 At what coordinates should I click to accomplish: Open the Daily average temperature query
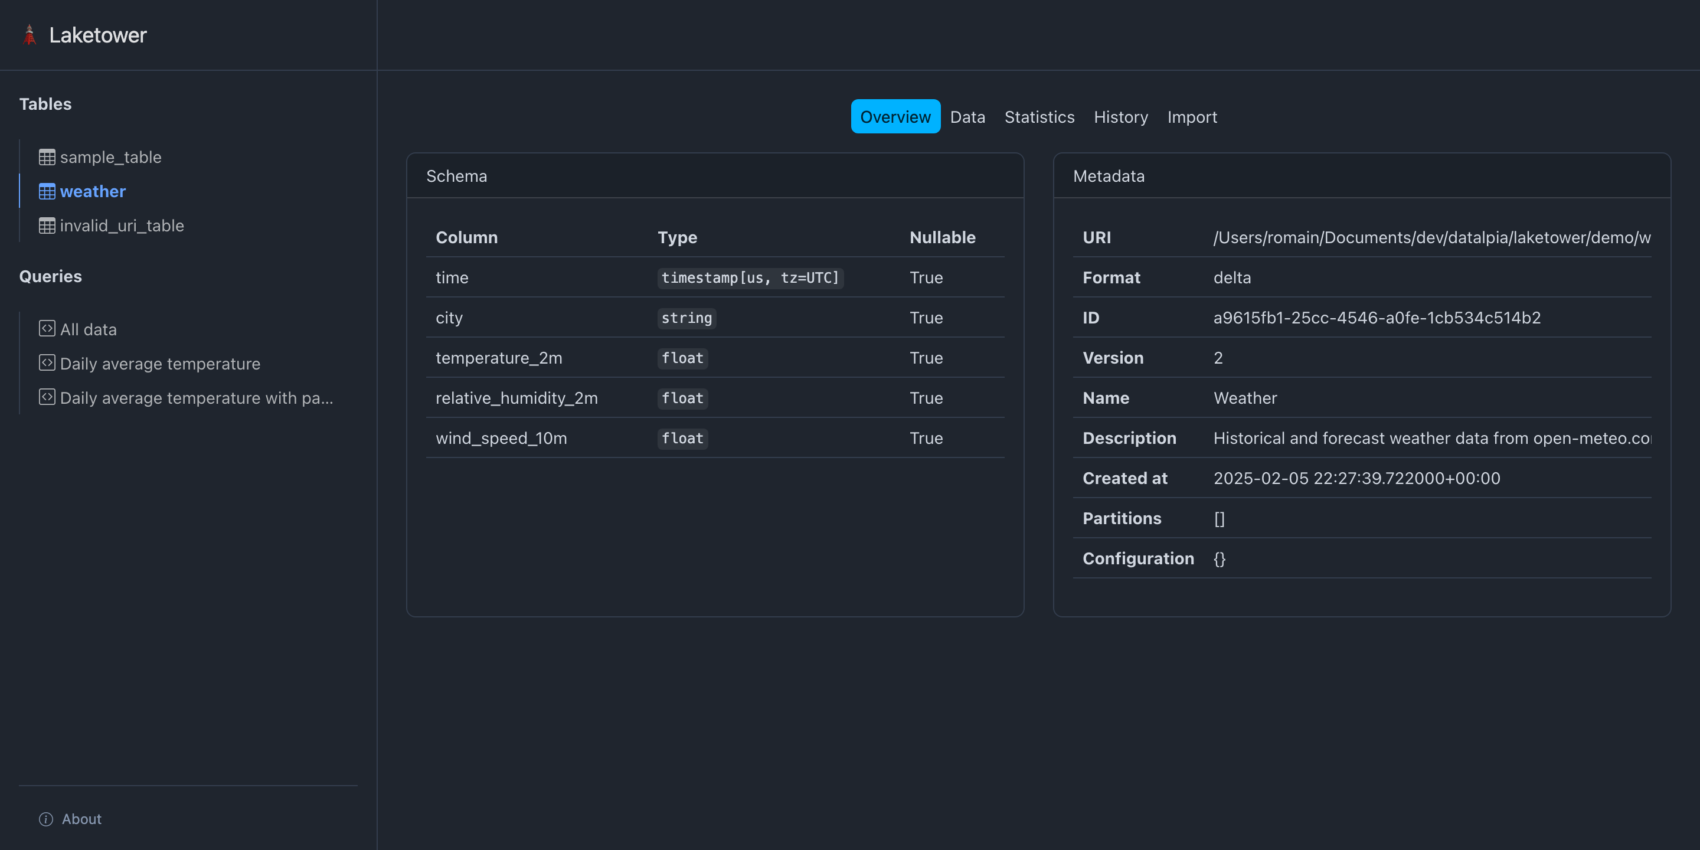(x=160, y=362)
